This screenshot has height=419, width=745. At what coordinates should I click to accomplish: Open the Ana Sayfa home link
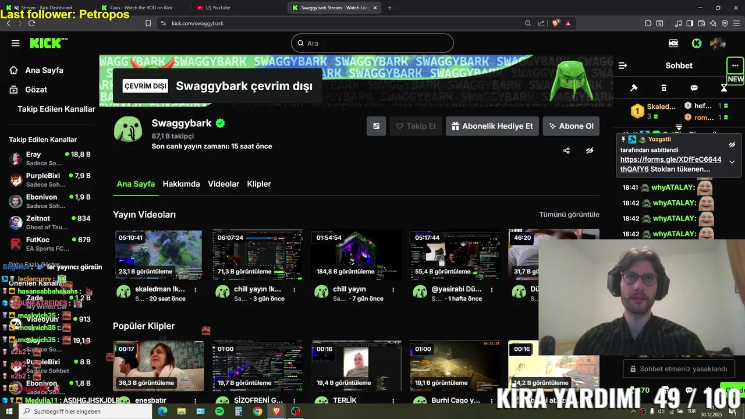(44, 70)
